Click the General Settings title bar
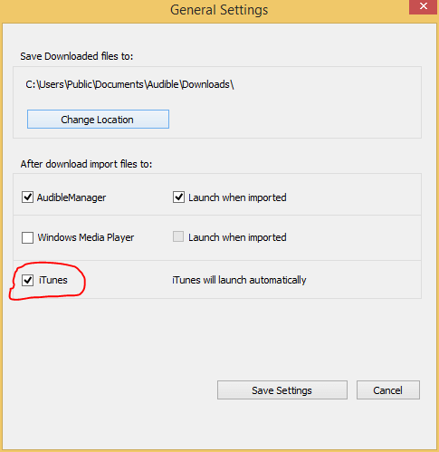439x452 pixels. [x=219, y=10]
